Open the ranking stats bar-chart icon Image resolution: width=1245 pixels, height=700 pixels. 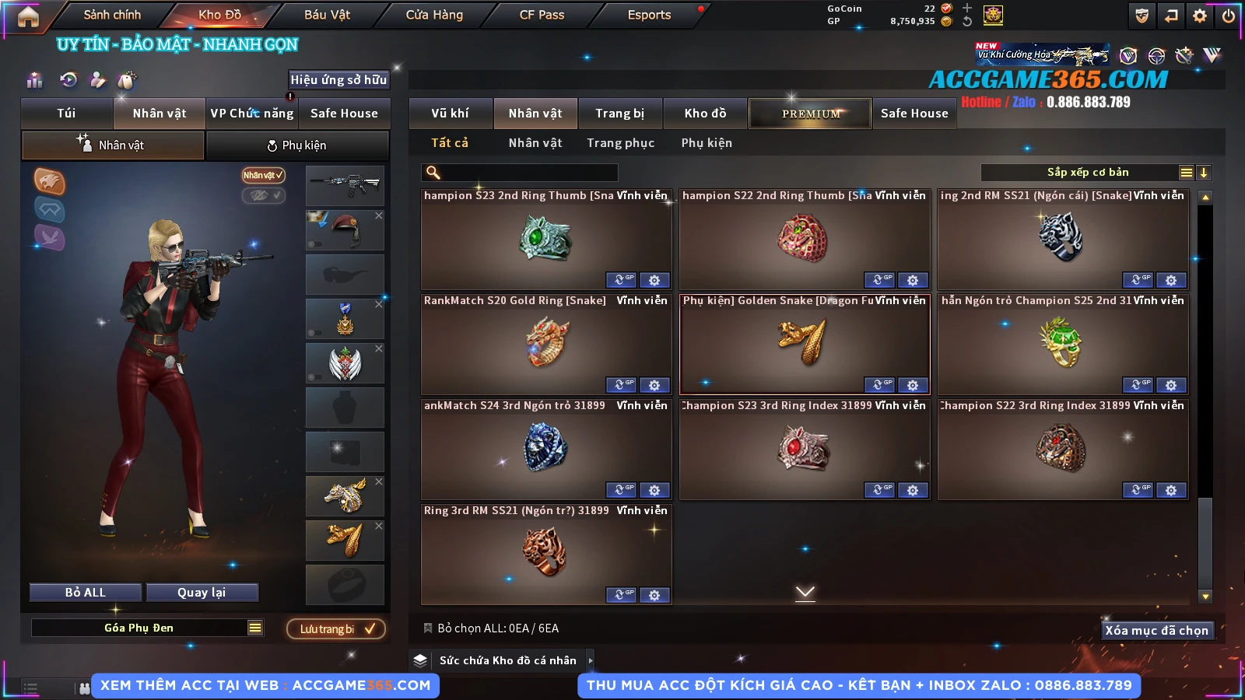(34, 80)
